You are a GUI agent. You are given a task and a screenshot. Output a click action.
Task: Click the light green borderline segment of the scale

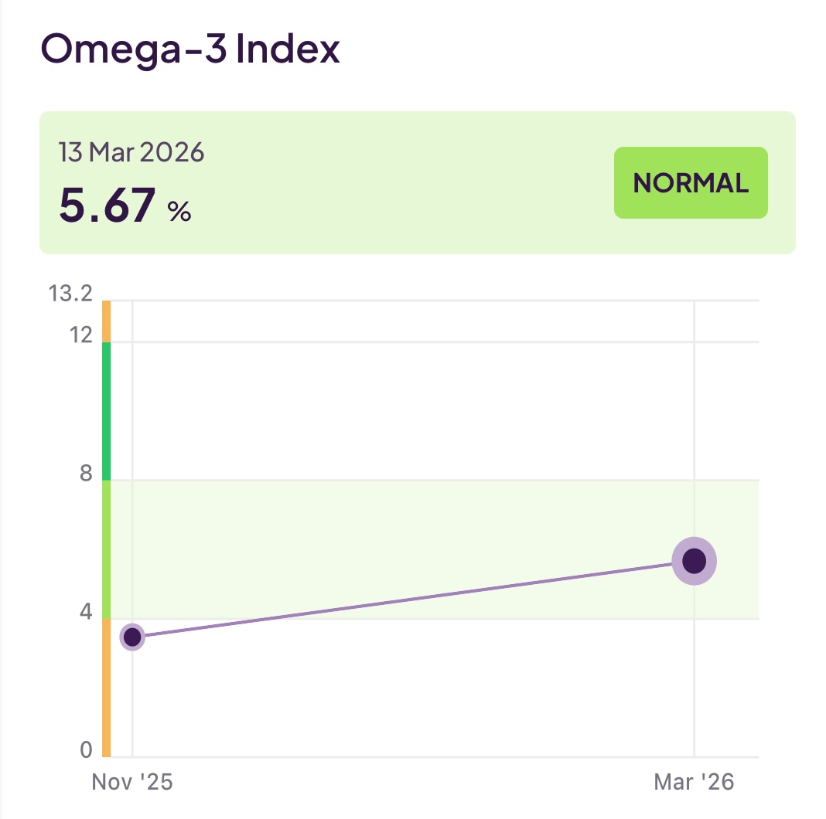coord(106,549)
